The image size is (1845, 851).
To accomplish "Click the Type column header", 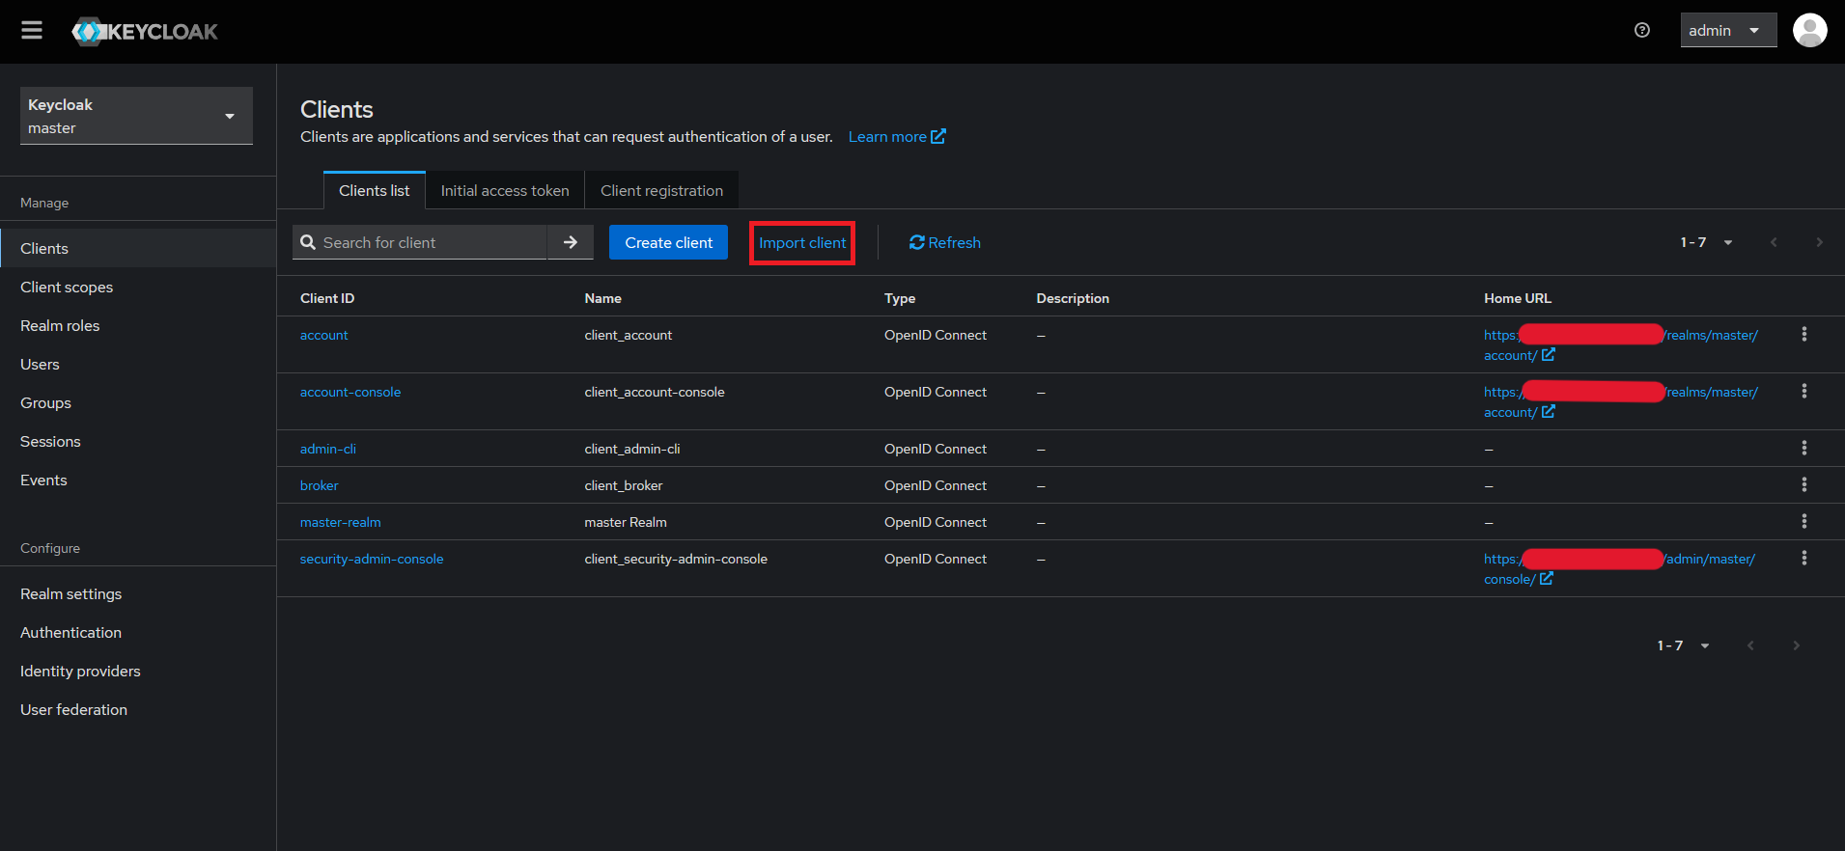I will pyautogui.click(x=900, y=298).
